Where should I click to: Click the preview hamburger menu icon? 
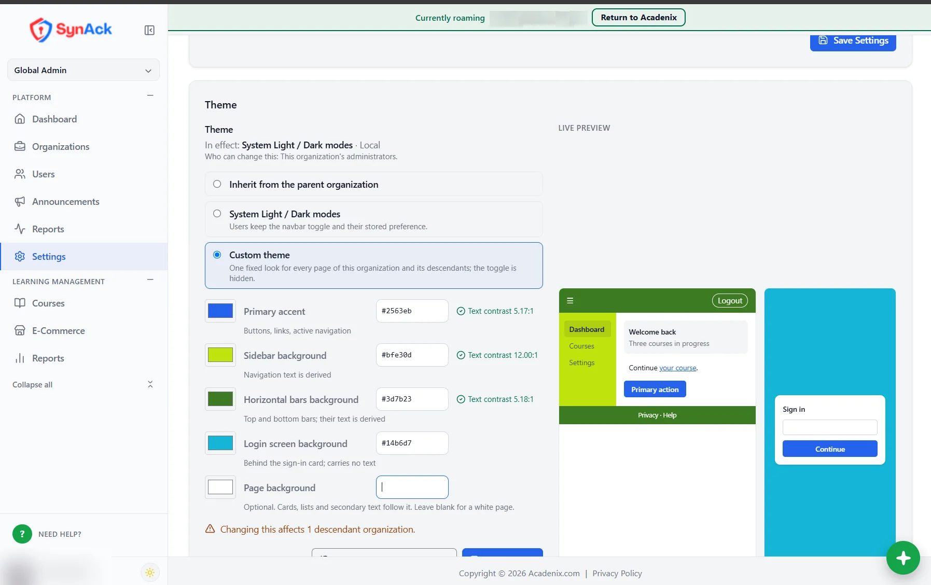(x=570, y=300)
